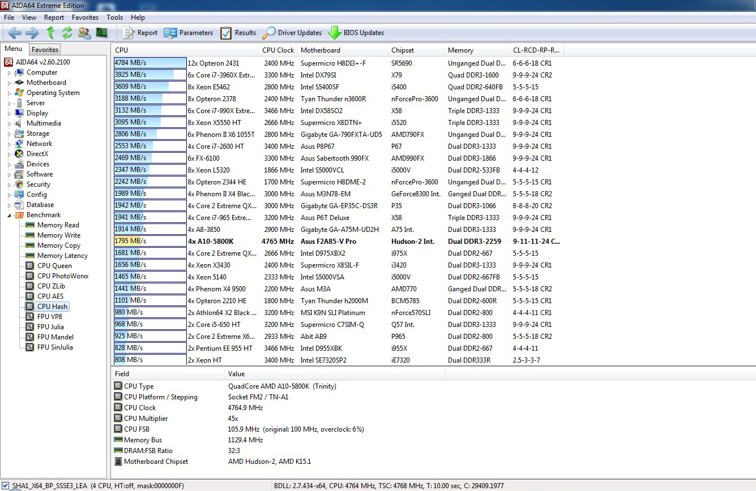Click the Refresh toolbar icon

pyautogui.click(x=67, y=33)
